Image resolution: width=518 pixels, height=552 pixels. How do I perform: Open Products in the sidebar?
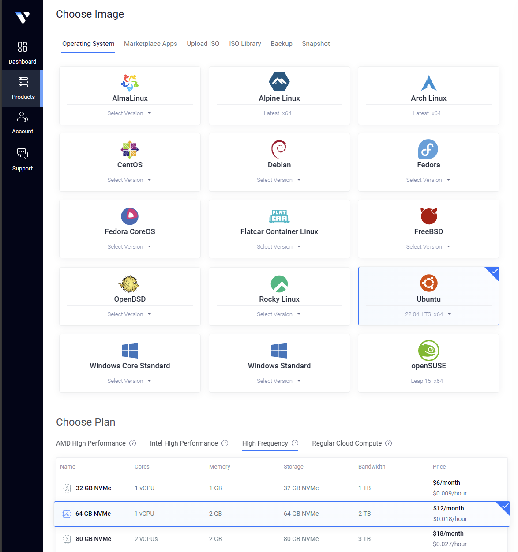[23, 88]
